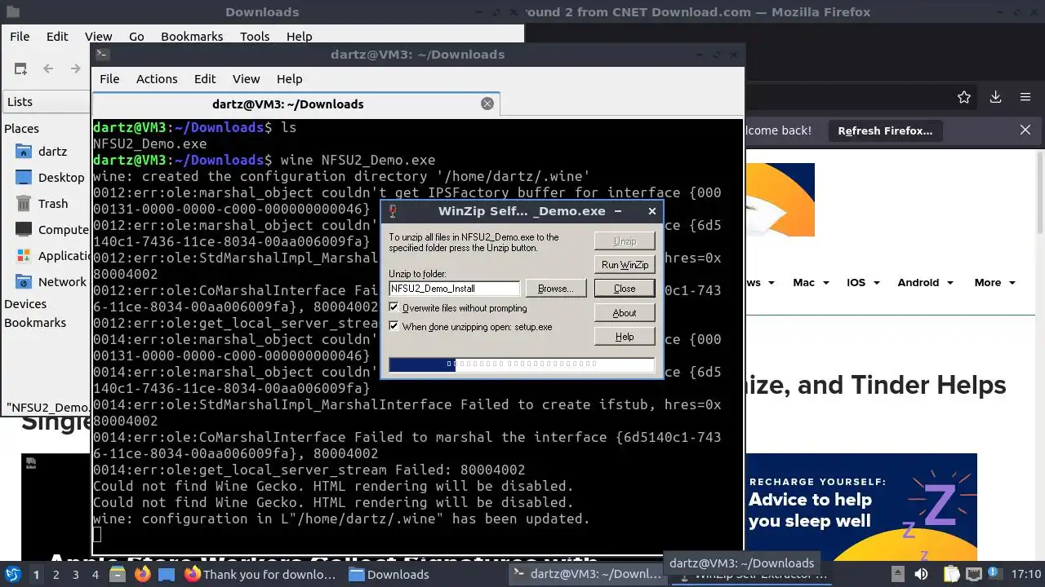The height and width of the screenshot is (587, 1045).
Task: Click Run WinZip button
Action: [x=625, y=265]
